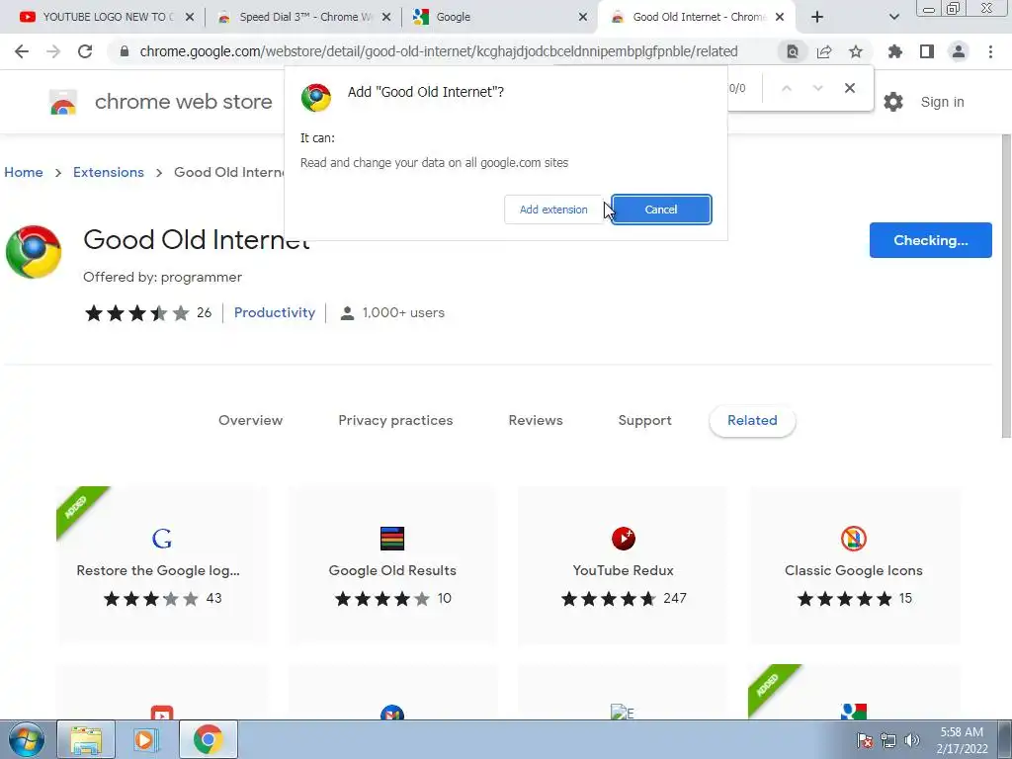This screenshot has height=759, width=1012.
Task: Toggle the side panel icon
Action: click(x=927, y=51)
